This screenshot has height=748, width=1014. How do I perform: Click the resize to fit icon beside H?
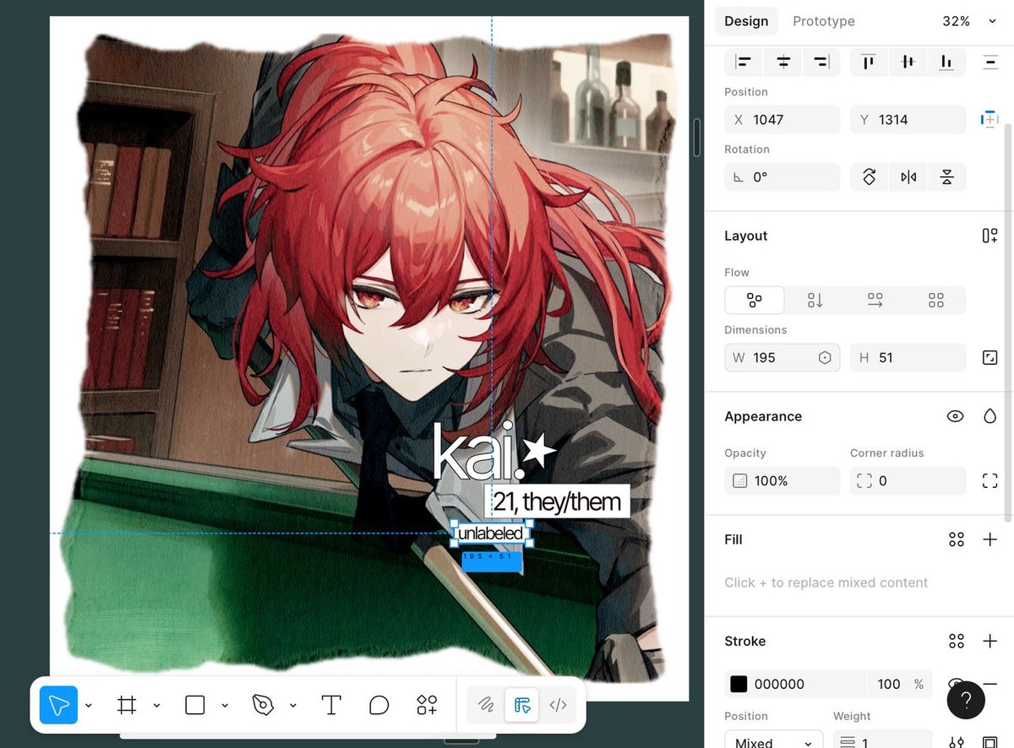990,358
